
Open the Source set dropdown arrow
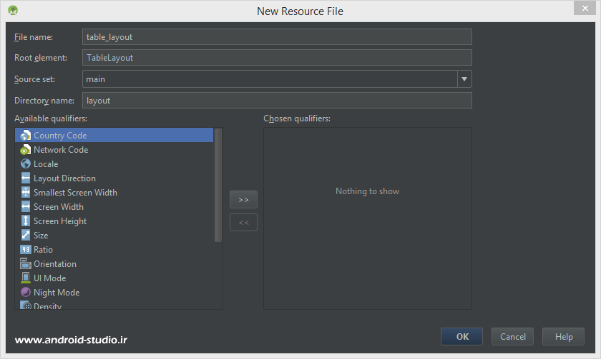[x=464, y=79]
